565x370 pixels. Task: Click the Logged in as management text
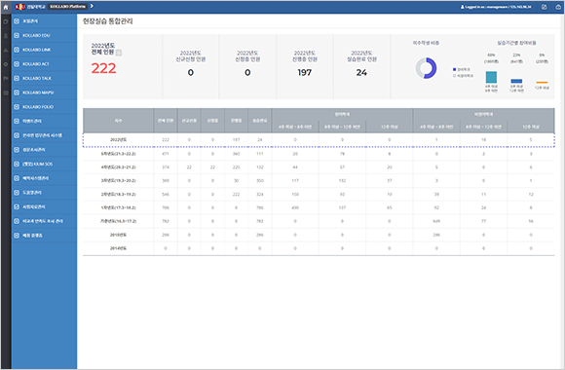pyautogui.click(x=496, y=7)
